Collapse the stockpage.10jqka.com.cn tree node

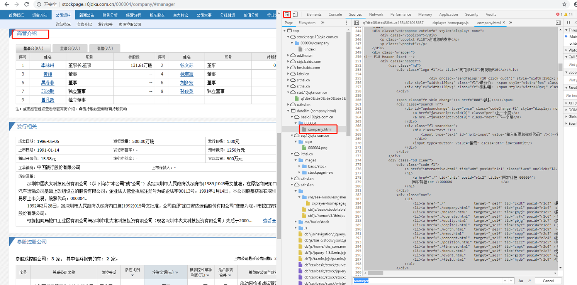point(288,37)
